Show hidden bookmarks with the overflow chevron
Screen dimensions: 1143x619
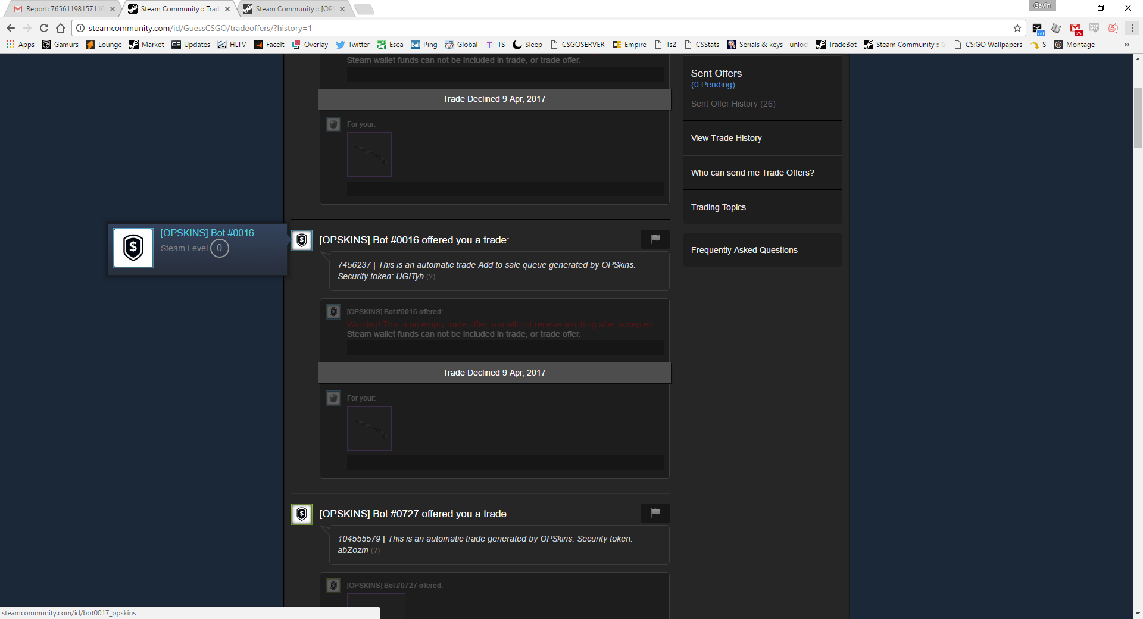click(x=1127, y=45)
